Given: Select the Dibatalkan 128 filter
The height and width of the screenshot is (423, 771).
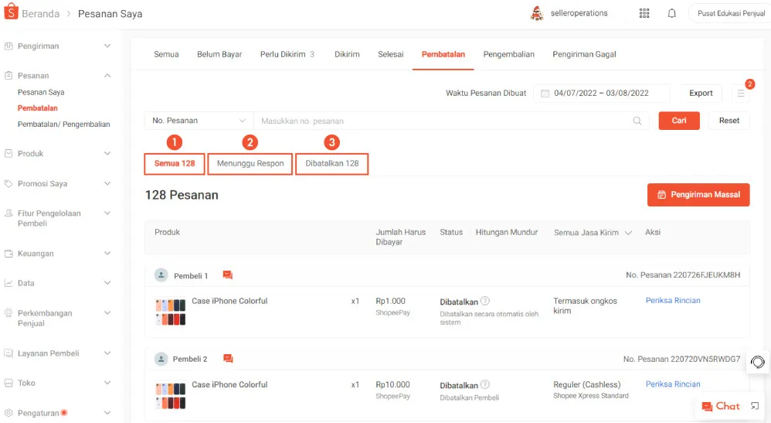Looking at the screenshot, I should (332, 163).
